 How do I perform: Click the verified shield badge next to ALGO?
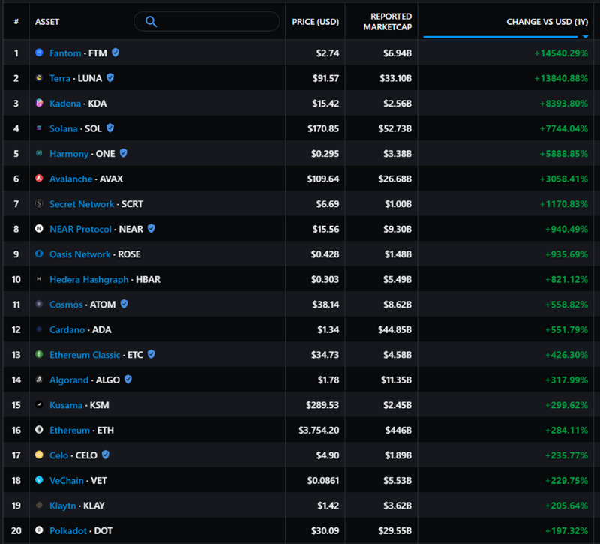pos(128,380)
